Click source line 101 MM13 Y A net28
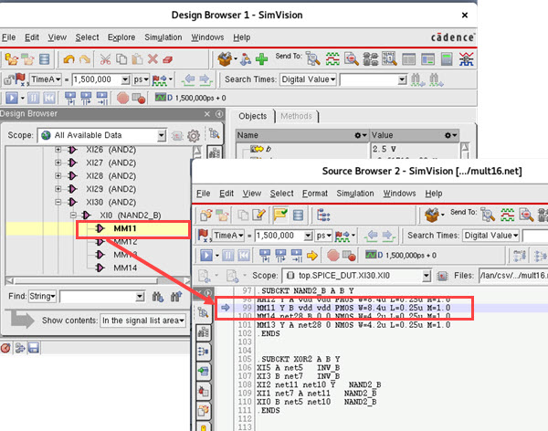 (353, 325)
